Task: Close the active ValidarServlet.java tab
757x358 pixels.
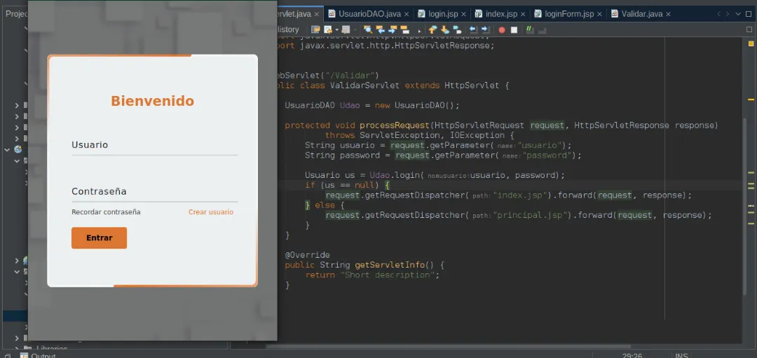Action: (x=317, y=15)
